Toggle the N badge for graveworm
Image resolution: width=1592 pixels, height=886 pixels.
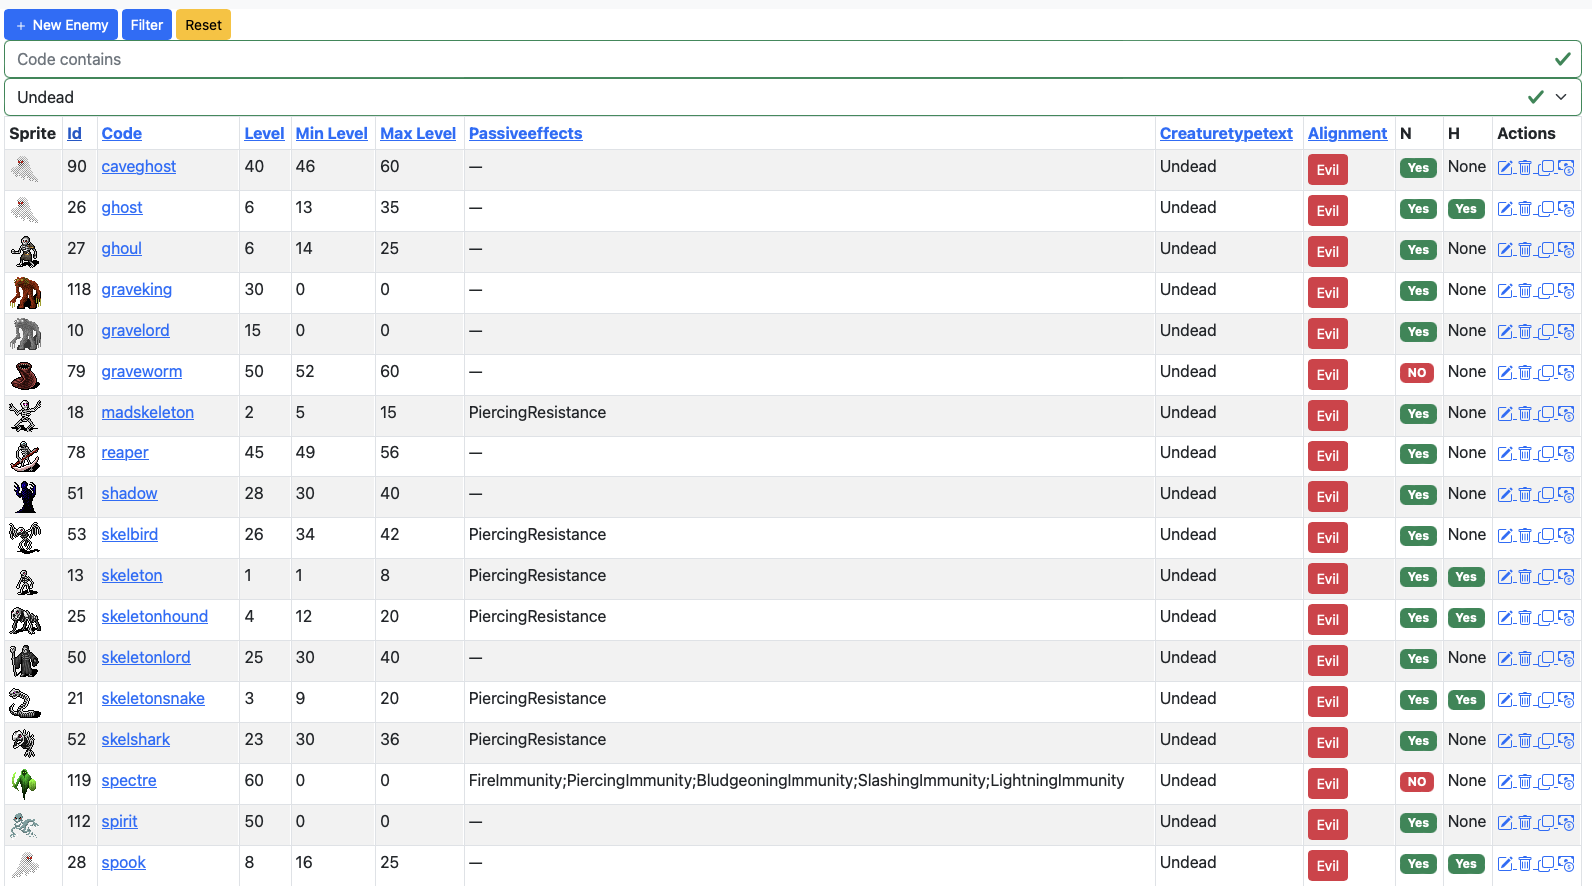(x=1417, y=373)
